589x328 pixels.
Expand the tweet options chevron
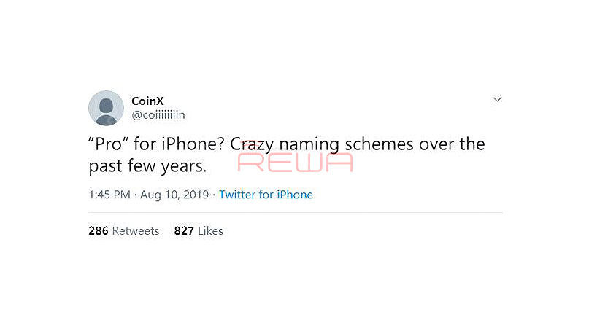497,99
